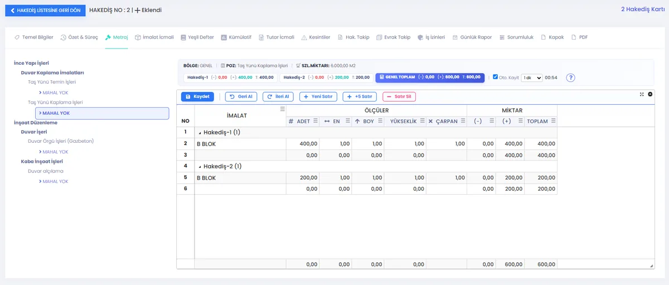Viewport: 669px width, 285px height.
Task: Click B BLOK cell in row 5
Action: [x=240, y=178]
